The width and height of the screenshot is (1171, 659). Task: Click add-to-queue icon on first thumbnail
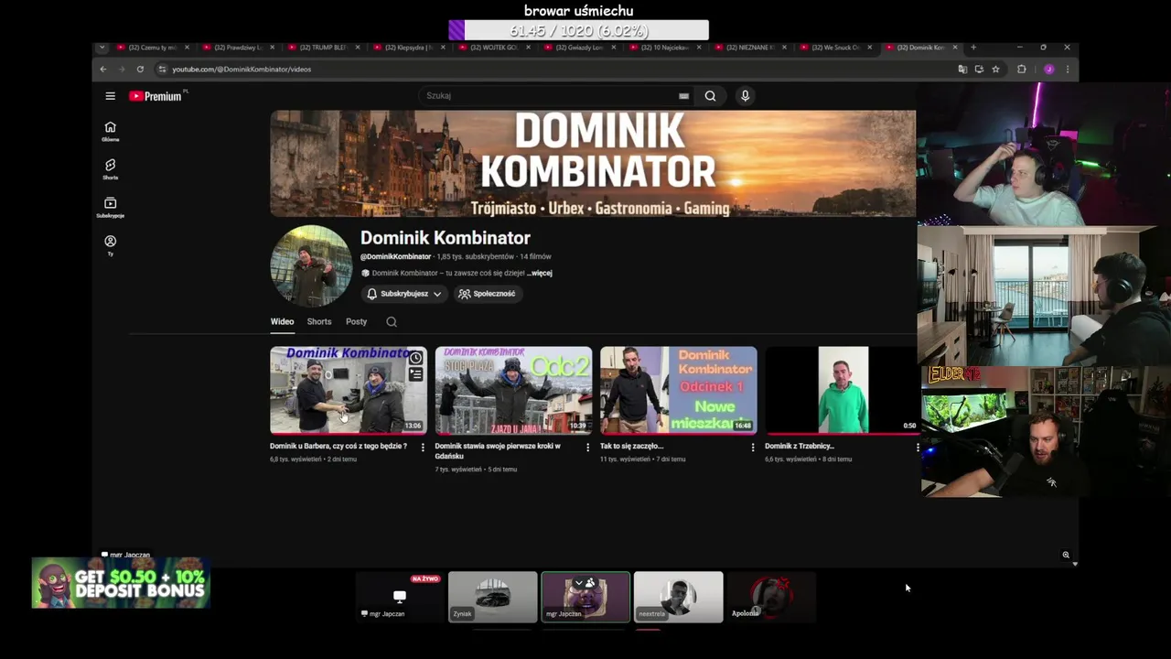tap(415, 374)
